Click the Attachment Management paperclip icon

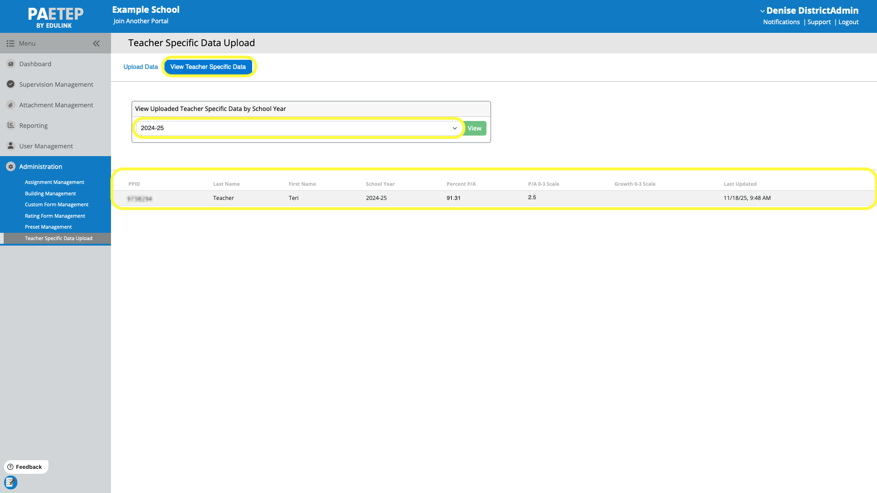[11, 105]
